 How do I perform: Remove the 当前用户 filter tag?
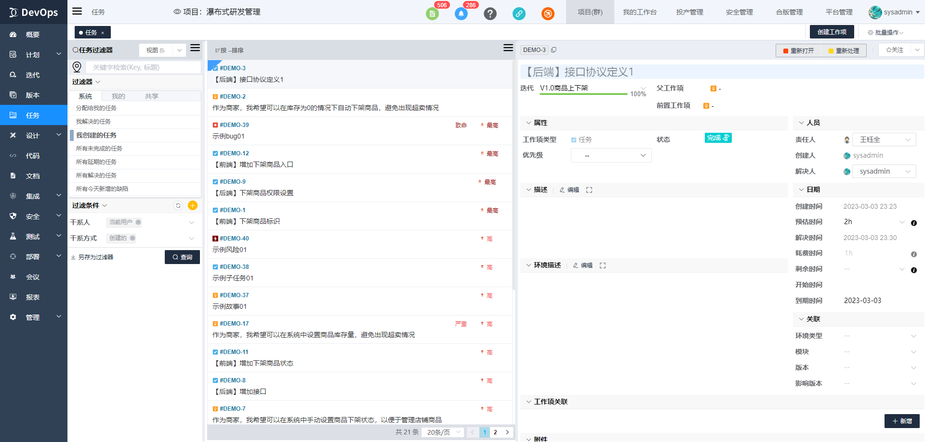pos(138,222)
